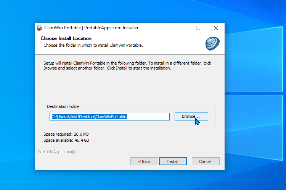Close the installer window
This screenshot has width=286, height=190.
click(x=216, y=28)
